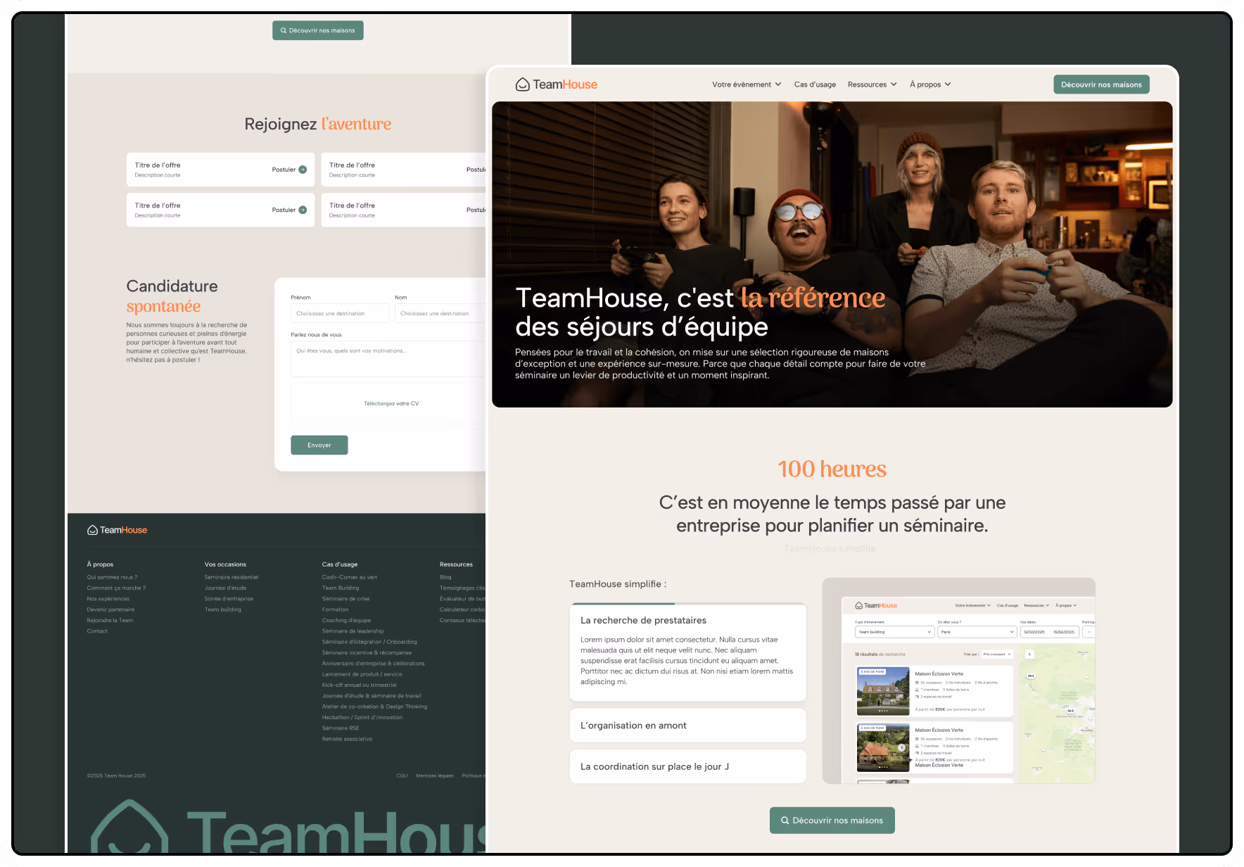Open Comment ça marche ? footer link
Viewport: 1244px width, 867px height.
click(x=117, y=588)
